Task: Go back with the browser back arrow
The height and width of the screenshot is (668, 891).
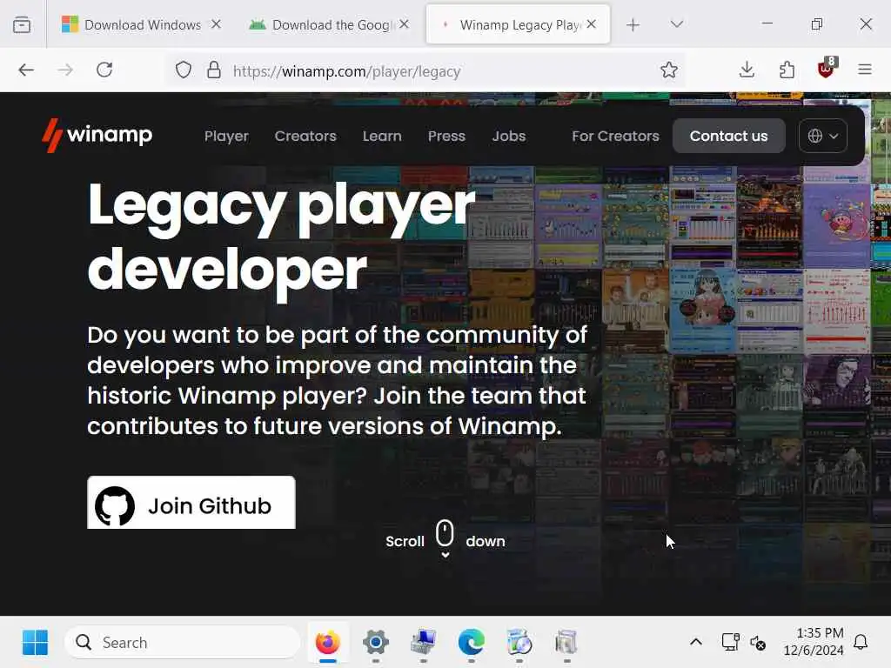Action: pyautogui.click(x=26, y=70)
